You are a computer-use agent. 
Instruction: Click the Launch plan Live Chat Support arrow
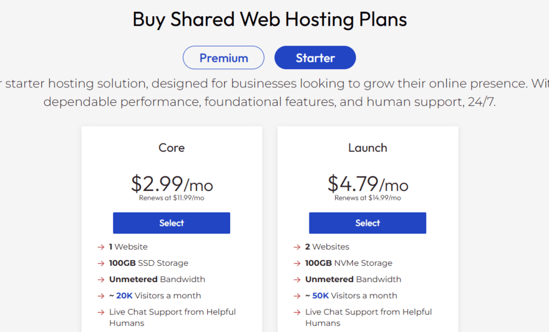point(297,312)
